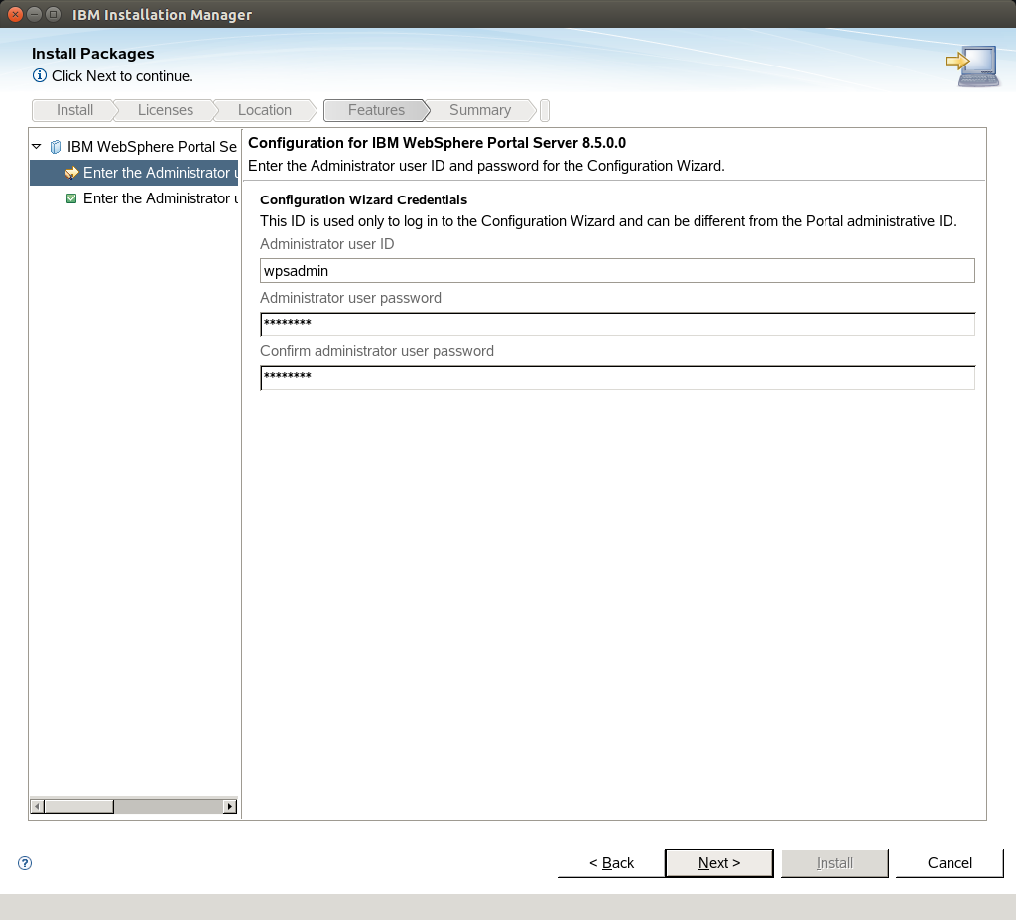Click the 'Administrator user password' label

point(350,298)
